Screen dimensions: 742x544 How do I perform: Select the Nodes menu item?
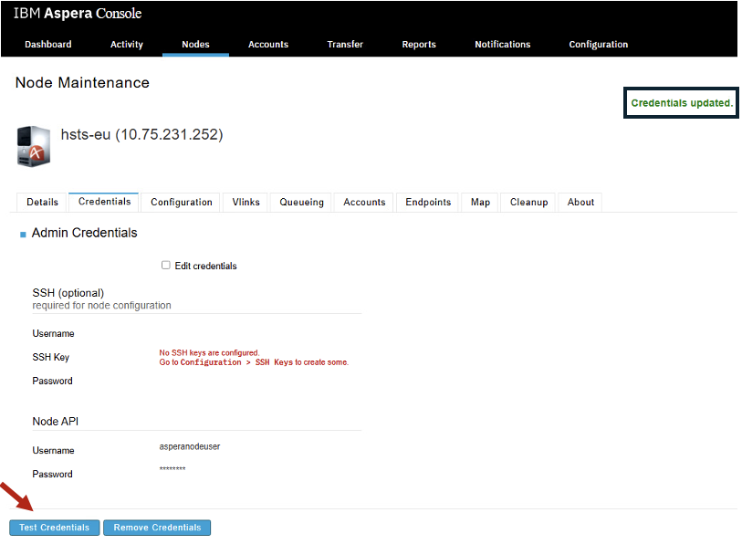[195, 44]
